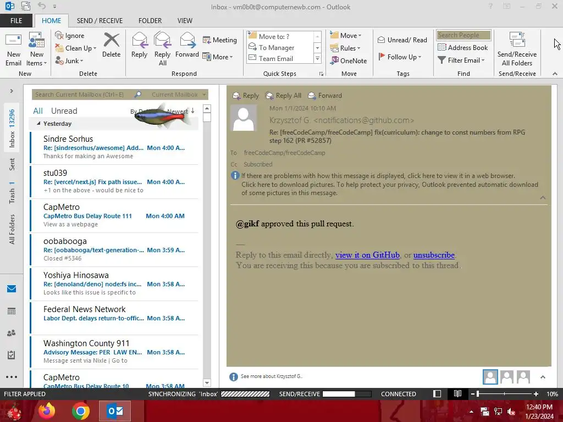Screen dimensions: 563x422
Task: Open Current Mailbox scope dropdown
Action: coord(179,95)
